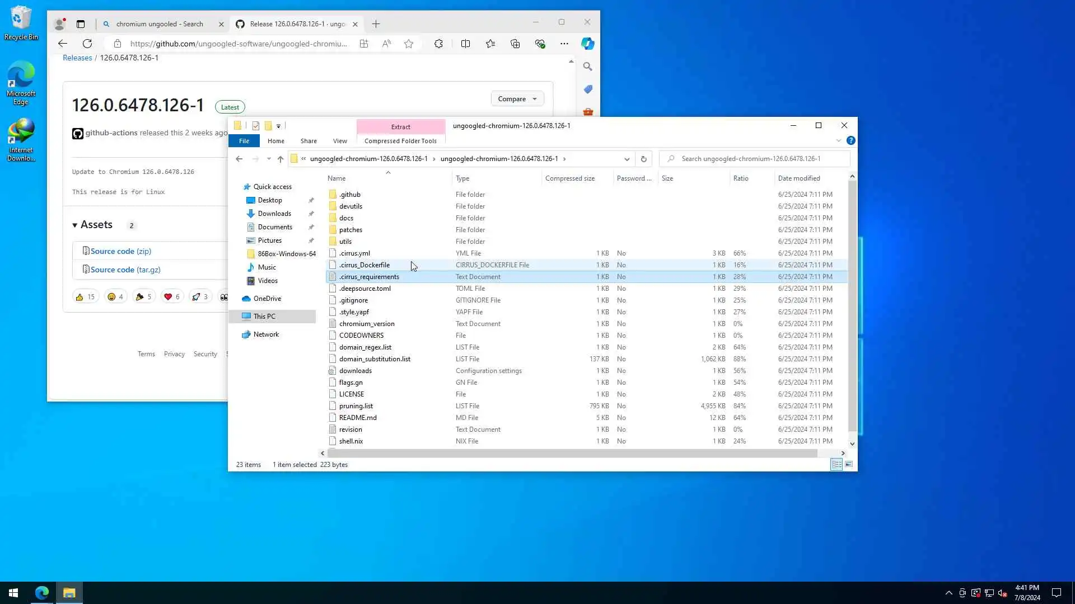Download Source code (zip) asset
The height and width of the screenshot is (604, 1075).
point(120,251)
